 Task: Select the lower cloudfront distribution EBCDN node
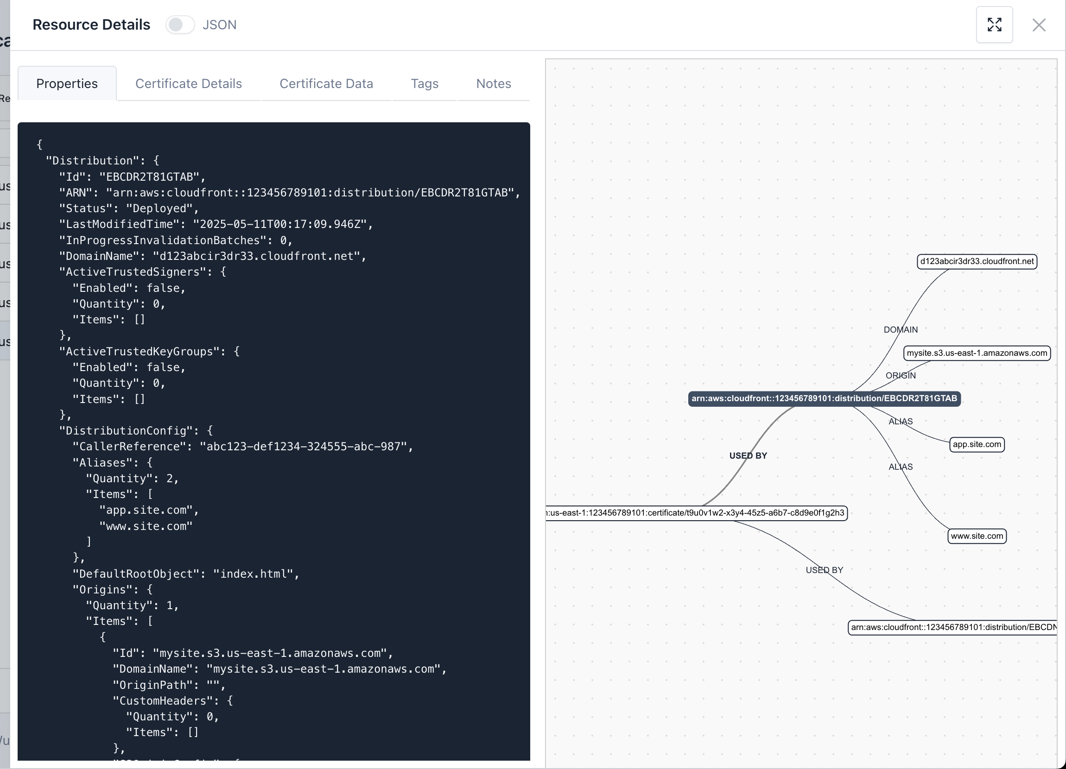click(952, 627)
